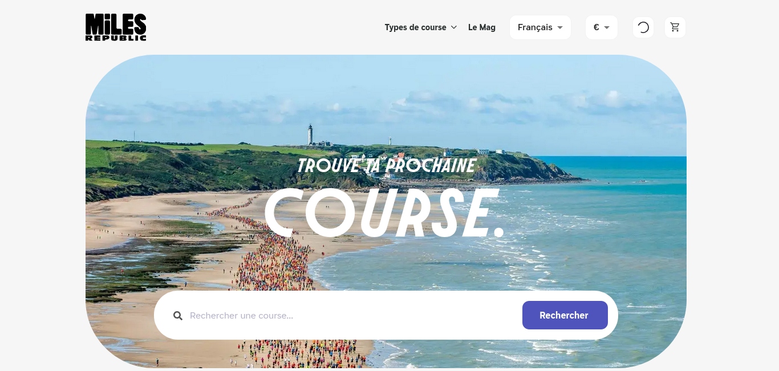Open the shopping cart icon
Screen dimensions: 779x371
675,27
